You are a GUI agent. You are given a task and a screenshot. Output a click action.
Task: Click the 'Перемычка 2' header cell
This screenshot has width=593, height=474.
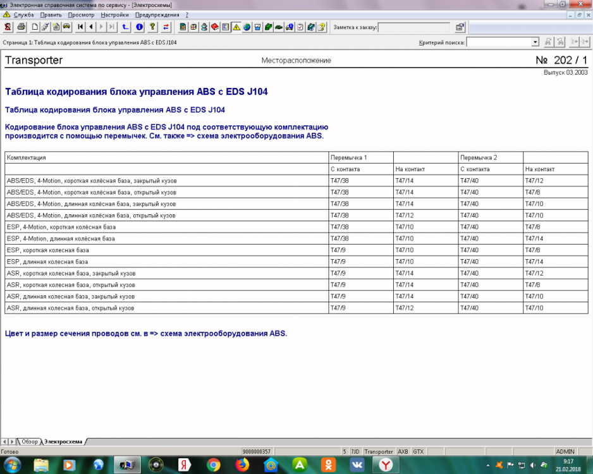pos(491,157)
